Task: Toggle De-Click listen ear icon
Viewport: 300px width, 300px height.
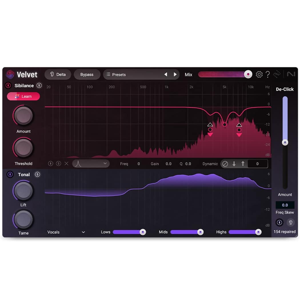Action: 291,222
